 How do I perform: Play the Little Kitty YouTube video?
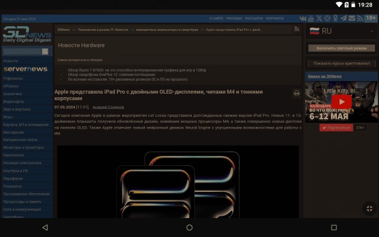pos(341,102)
